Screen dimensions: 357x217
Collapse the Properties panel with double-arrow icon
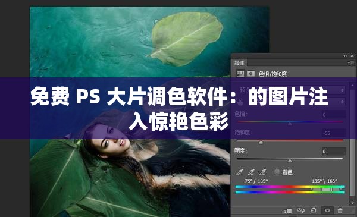[x=345, y=56]
